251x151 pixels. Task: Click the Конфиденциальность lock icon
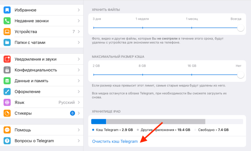tap(7, 70)
